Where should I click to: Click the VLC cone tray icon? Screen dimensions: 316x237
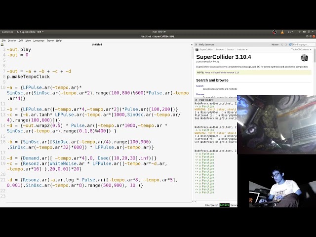click(282, 32)
